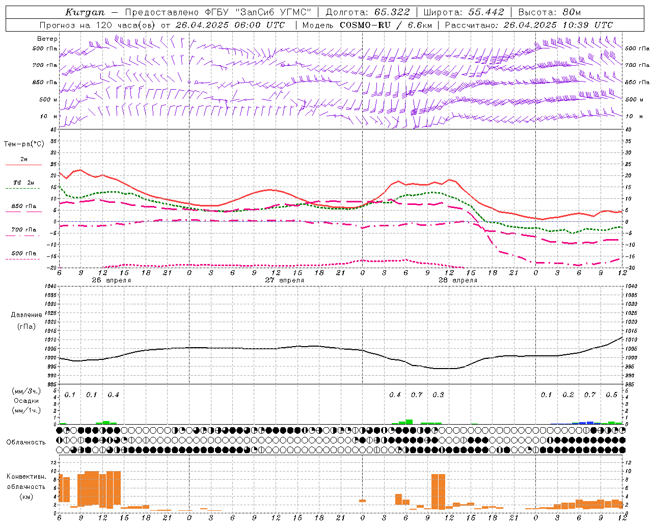Click the Конвективн. облачность panel label
The width and height of the screenshot is (652, 522).
pyautogui.click(x=26, y=482)
